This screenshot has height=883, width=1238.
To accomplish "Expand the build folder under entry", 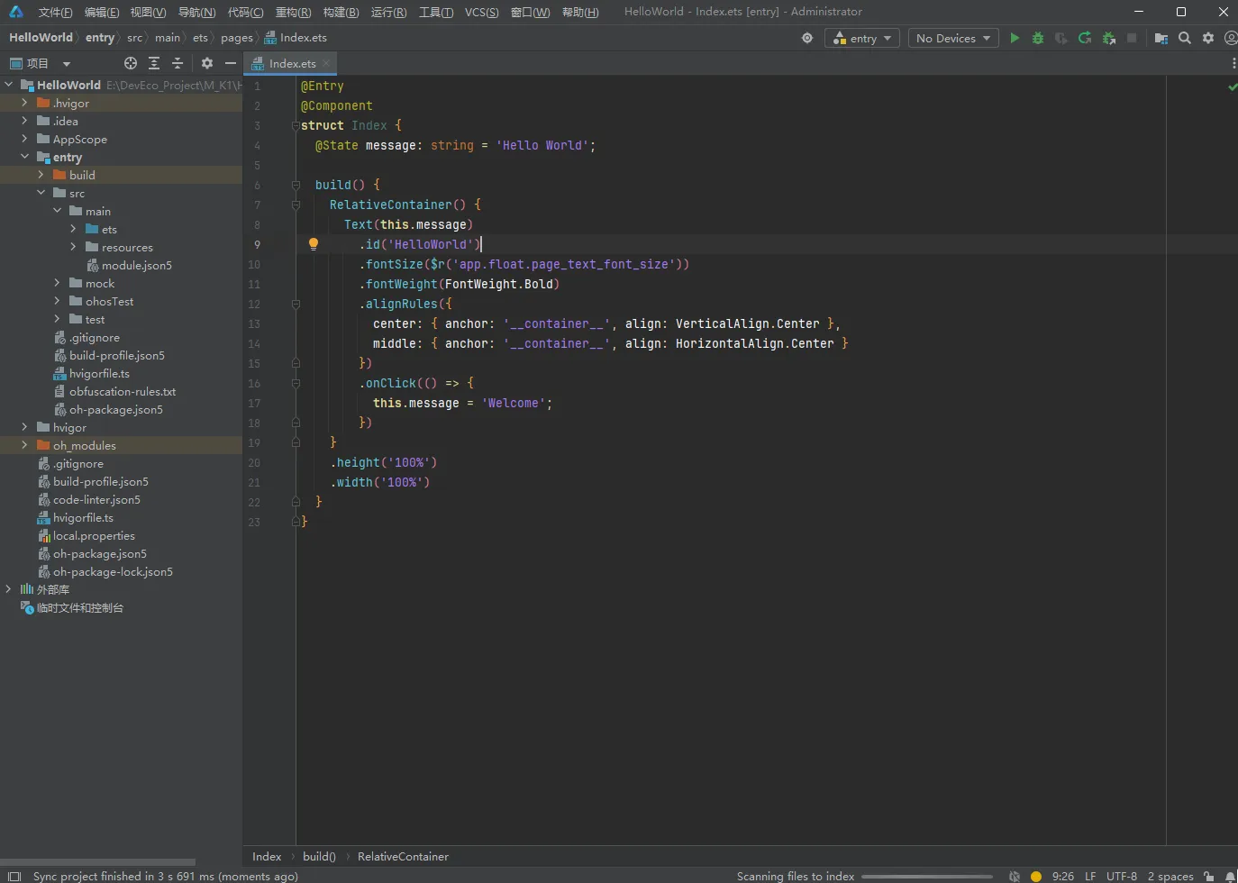I will coord(41,175).
